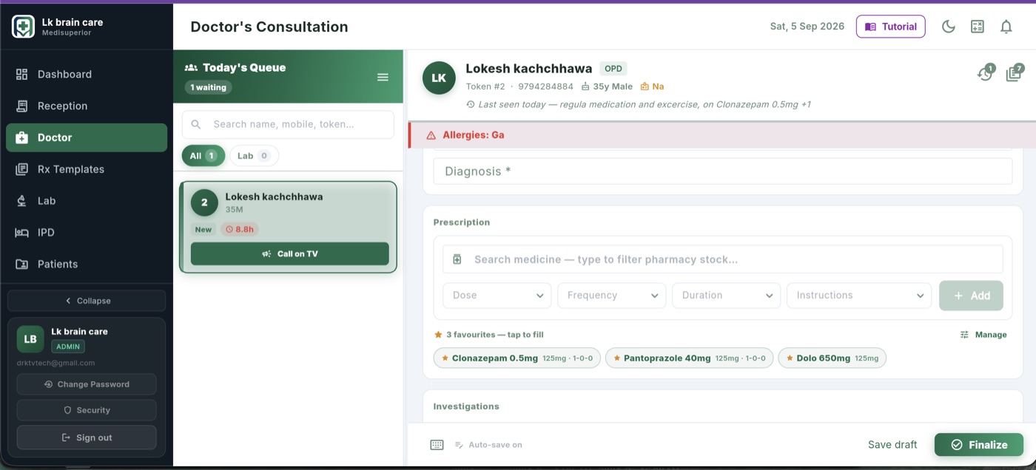Screen dimensions: 1036x470
Task: Click Call on TV button
Action: [290, 253]
